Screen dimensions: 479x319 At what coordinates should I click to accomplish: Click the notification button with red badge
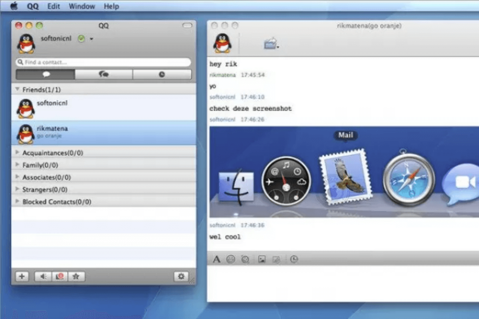tap(60, 276)
